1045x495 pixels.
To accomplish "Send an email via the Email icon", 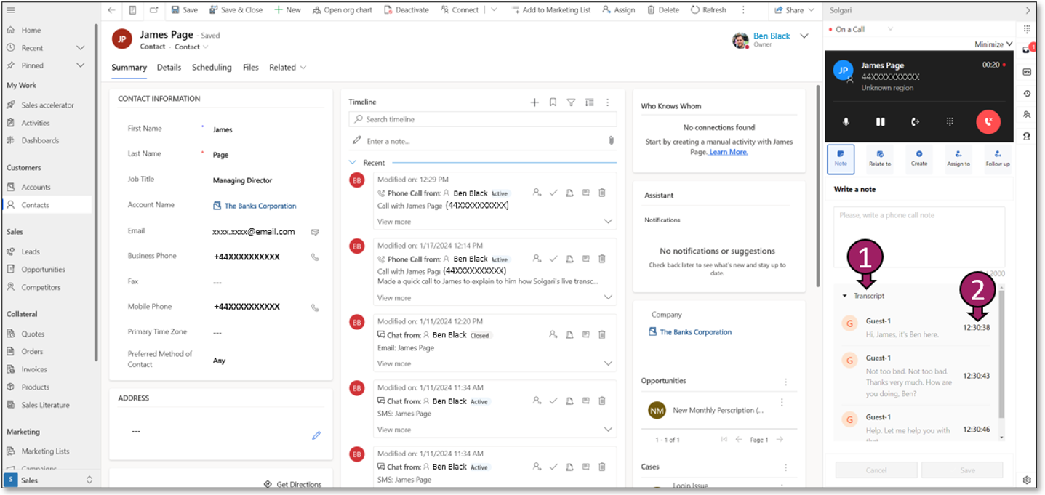I will 316,231.
